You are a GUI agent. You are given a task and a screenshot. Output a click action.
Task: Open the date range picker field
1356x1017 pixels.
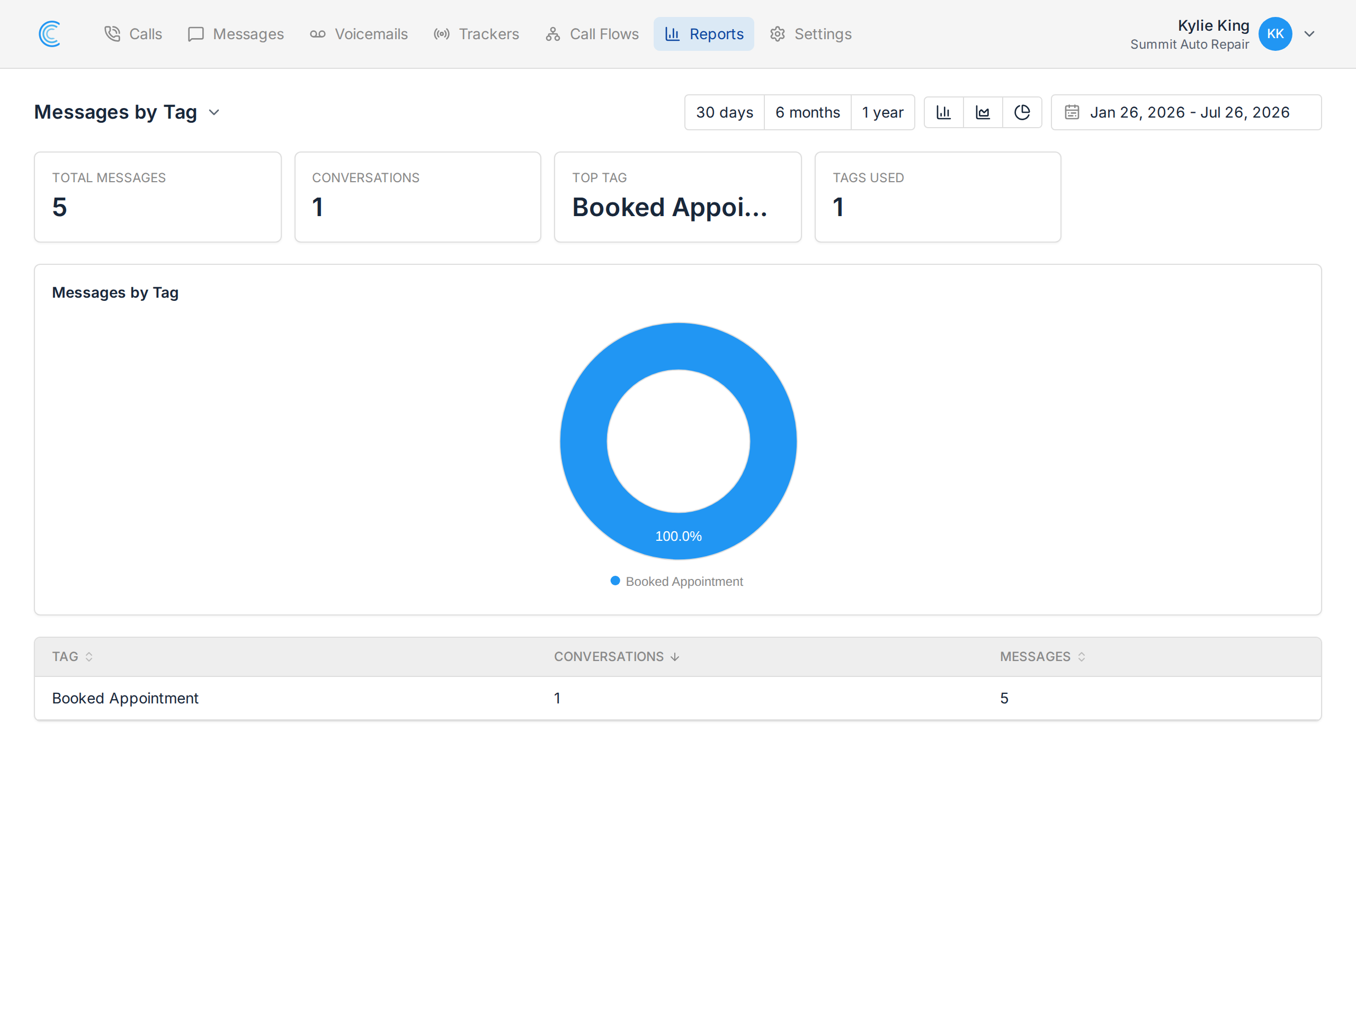tap(1186, 112)
